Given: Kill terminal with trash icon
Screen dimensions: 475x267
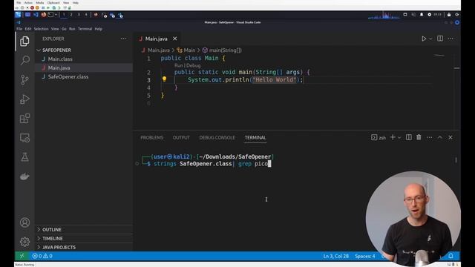Looking at the screenshot, I should 419,137.
